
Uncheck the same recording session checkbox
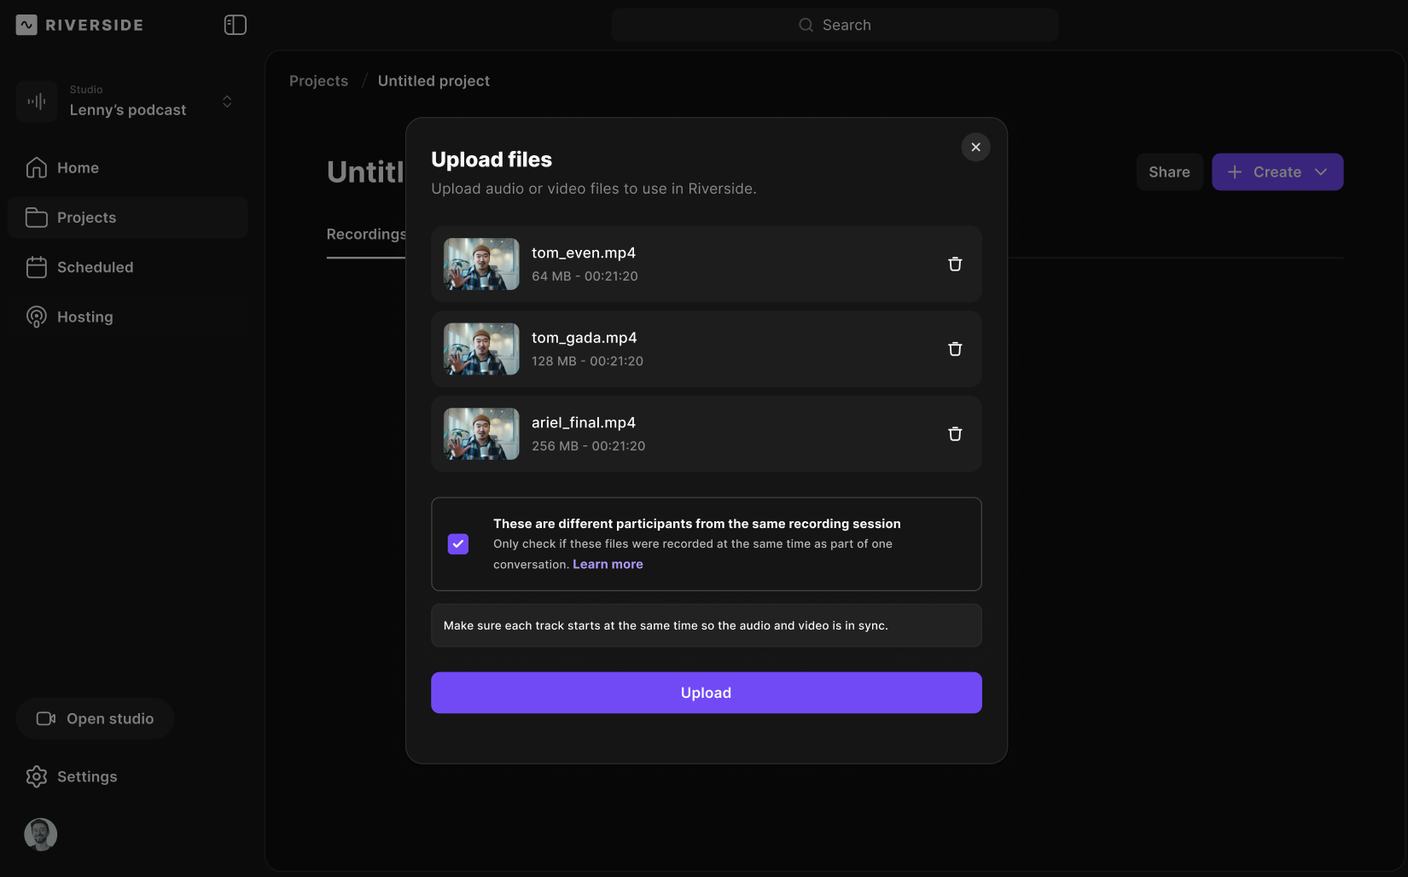tap(458, 544)
